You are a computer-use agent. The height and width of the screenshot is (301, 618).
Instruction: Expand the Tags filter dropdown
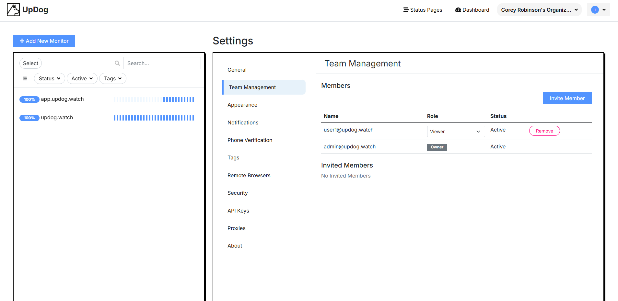point(112,78)
